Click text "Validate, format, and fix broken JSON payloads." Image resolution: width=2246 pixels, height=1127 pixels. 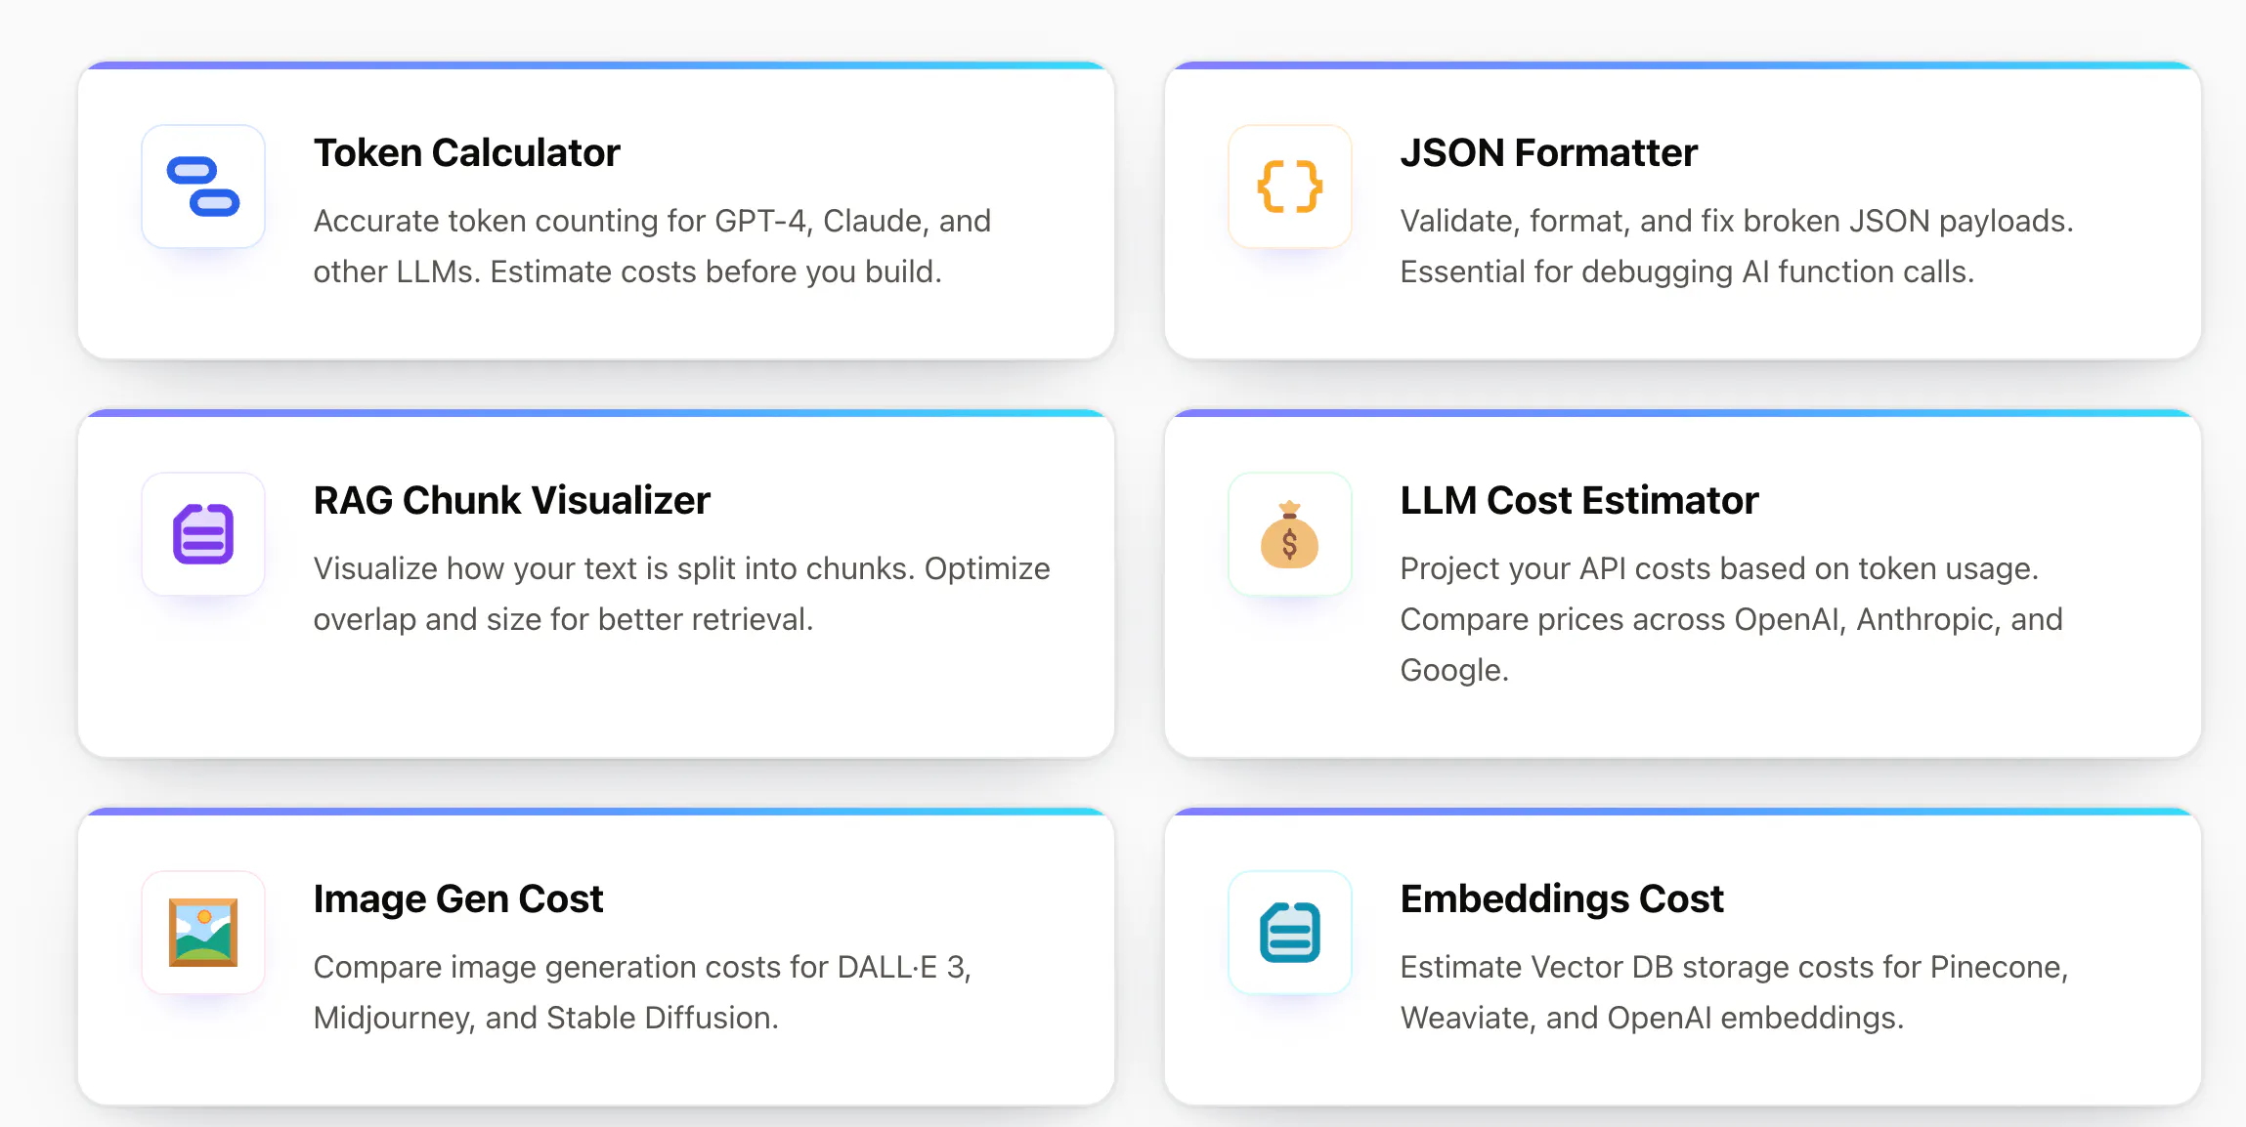[x=1737, y=221]
